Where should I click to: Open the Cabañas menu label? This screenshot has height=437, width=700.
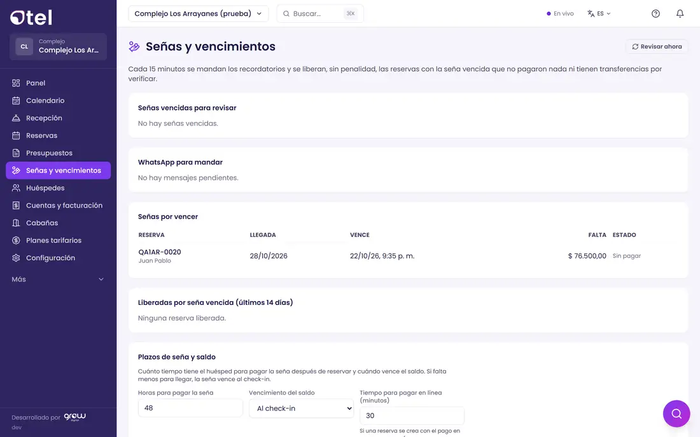pos(42,223)
